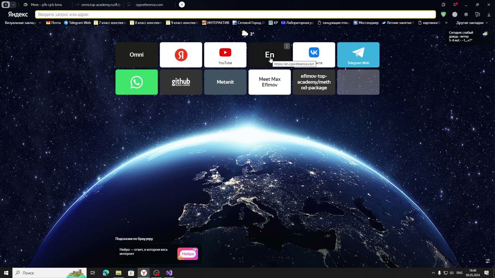495x278 pixels.
Task: Open the browser main menu with red dot
Action: tap(455, 5)
